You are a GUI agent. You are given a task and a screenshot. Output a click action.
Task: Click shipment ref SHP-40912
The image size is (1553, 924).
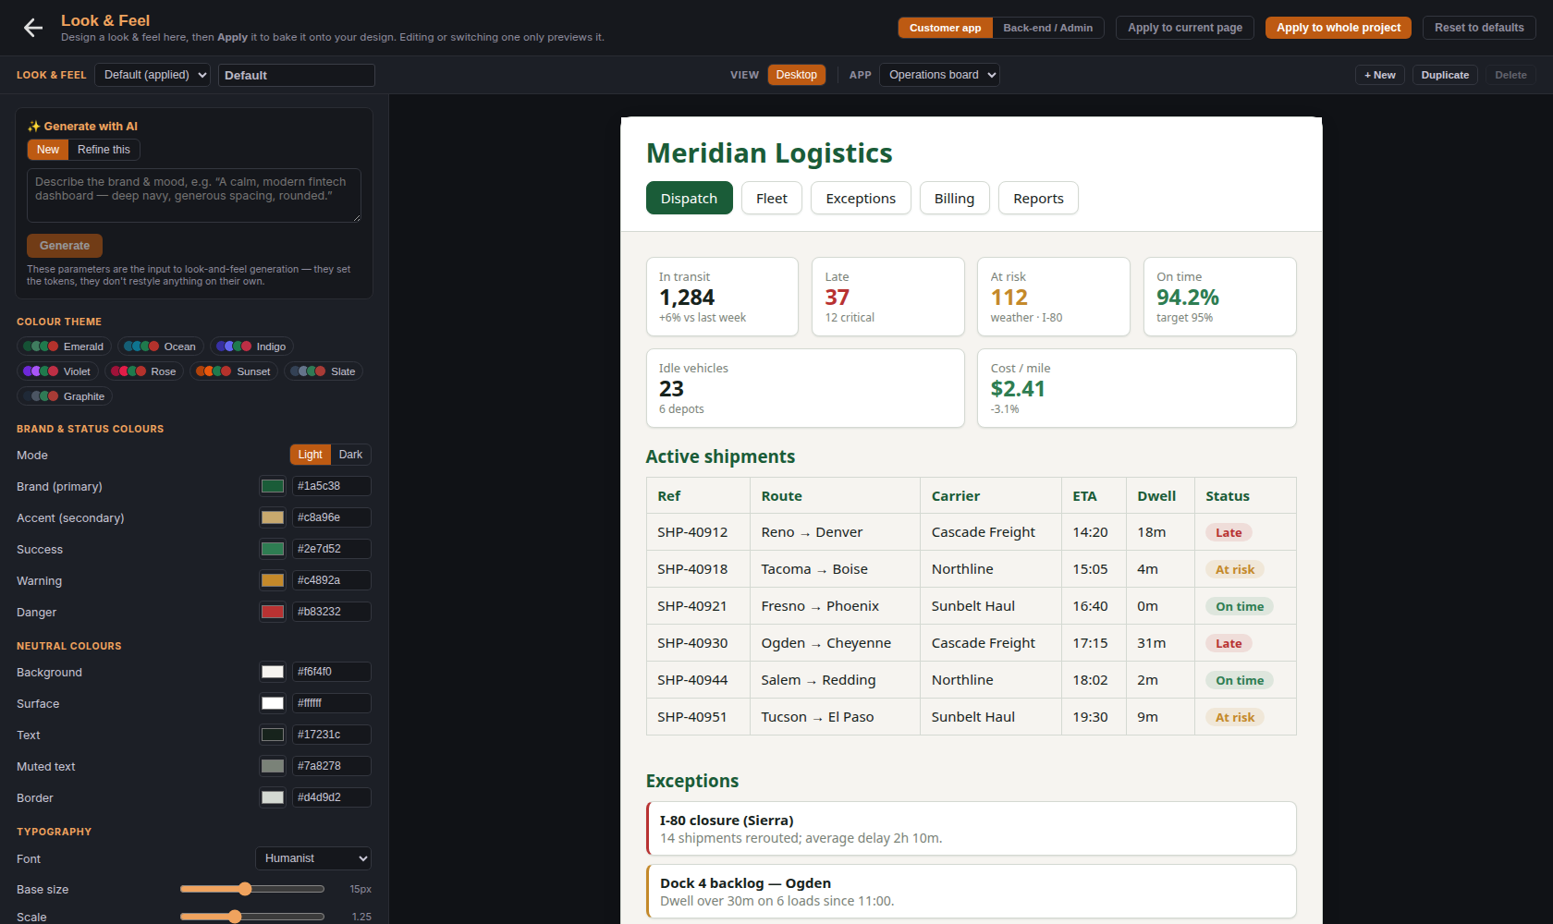pyautogui.click(x=692, y=532)
